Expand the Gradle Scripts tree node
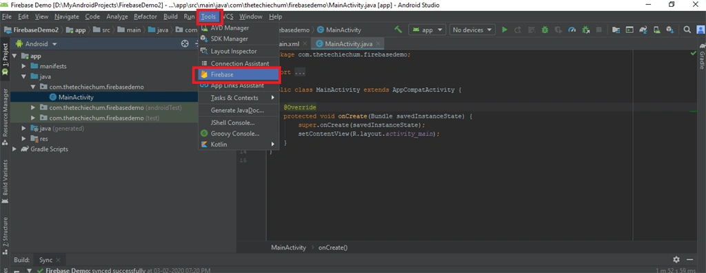Image resolution: width=706 pixels, height=273 pixels. point(15,149)
